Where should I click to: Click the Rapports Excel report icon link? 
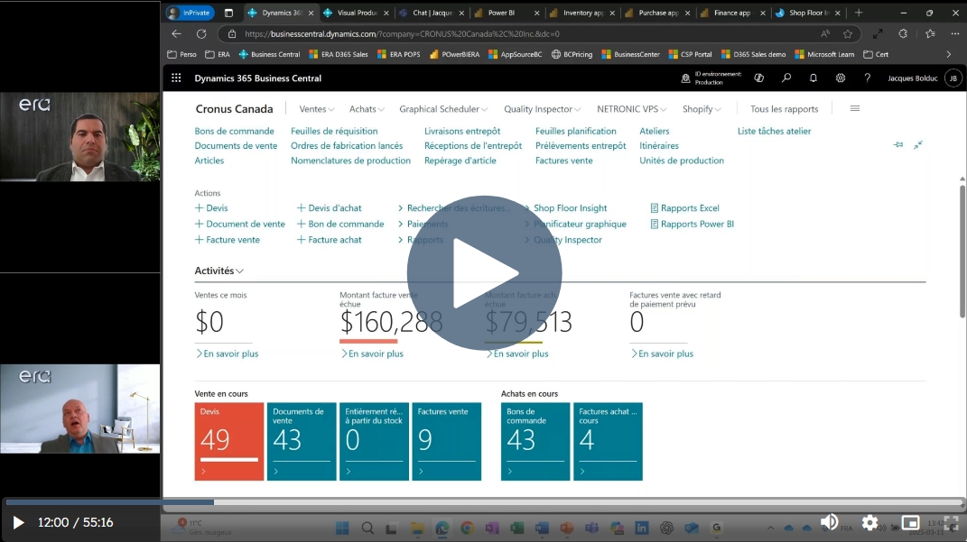coord(684,208)
